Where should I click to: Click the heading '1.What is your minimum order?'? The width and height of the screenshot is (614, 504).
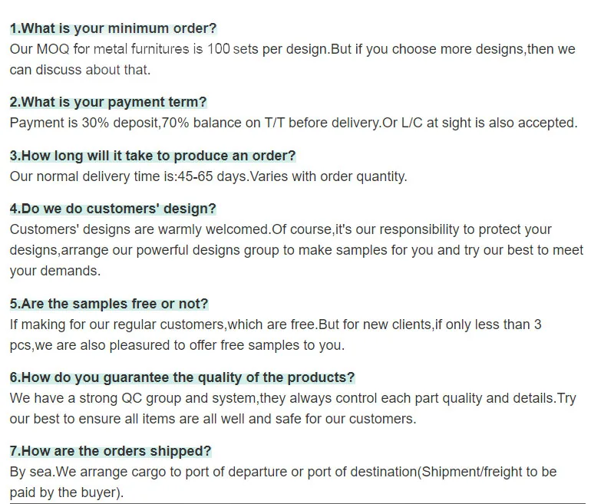[x=113, y=28]
